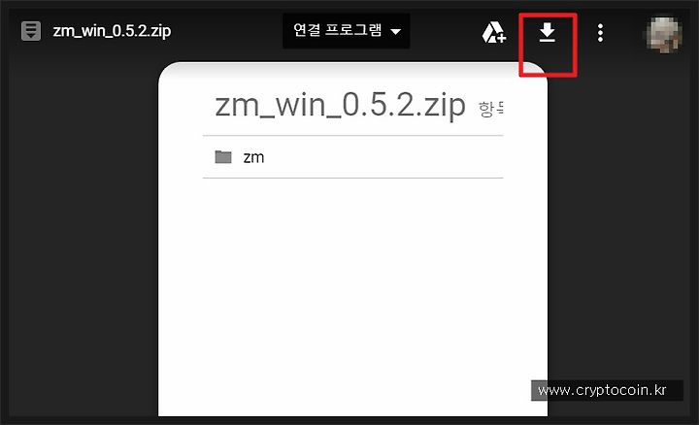The height and width of the screenshot is (425, 699).
Task: Click the archive file-type icon in header
Action: [31, 31]
